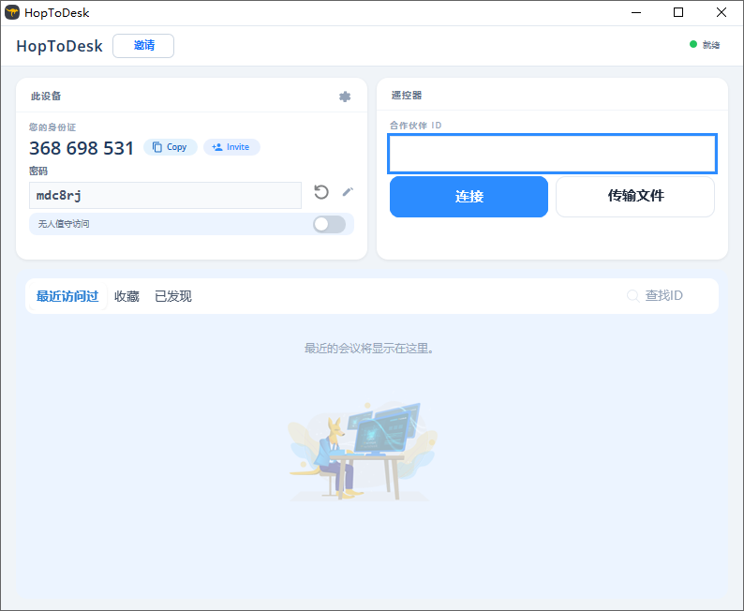Open the 已发现 tab
The image size is (744, 611).
coord(173,296)
